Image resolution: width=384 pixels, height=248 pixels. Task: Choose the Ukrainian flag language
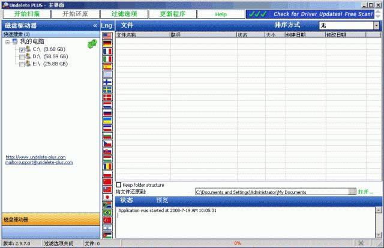[x=107, y=120]
